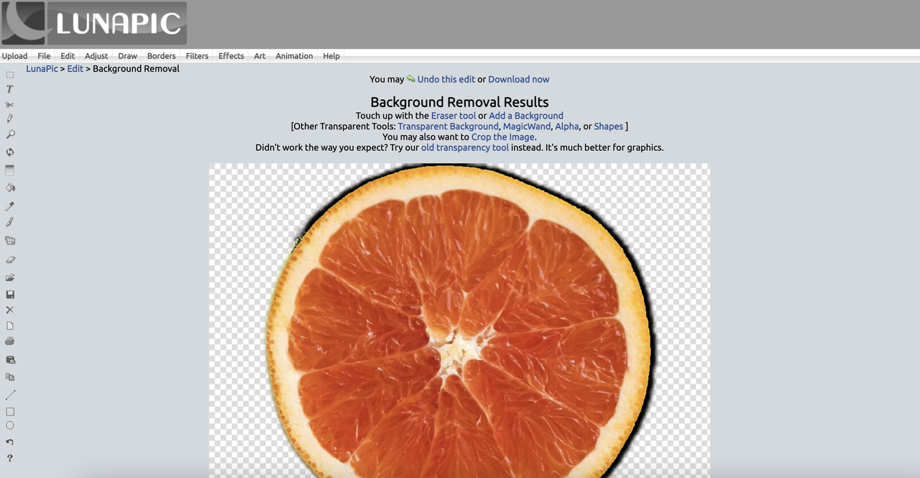
Task: Open the 'old transparency tool' link
Action: tap(465, 147)
